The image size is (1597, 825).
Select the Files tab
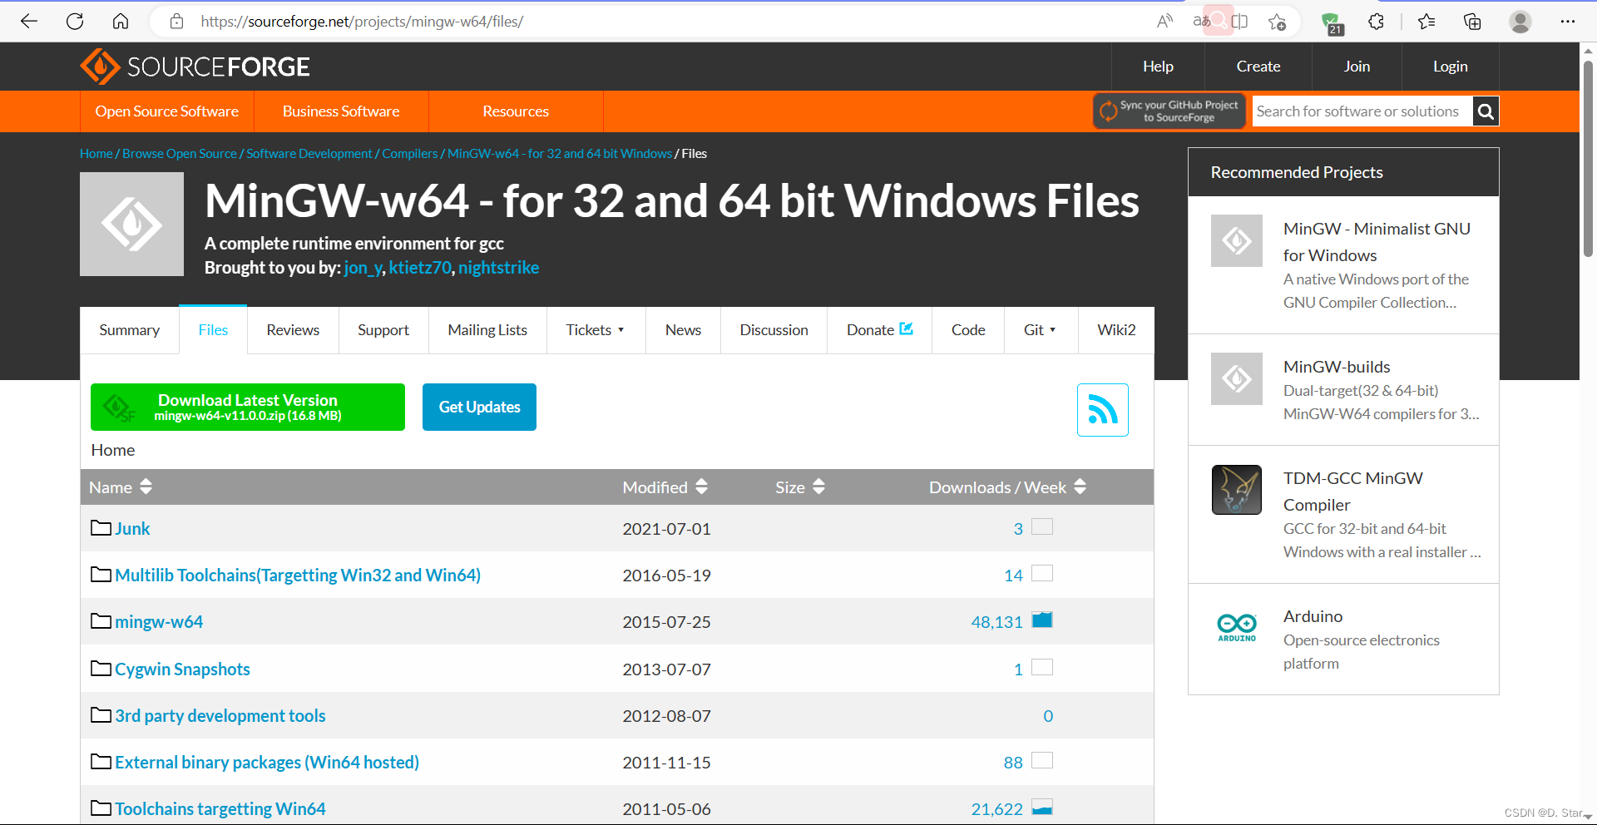(x=213, y=330)
